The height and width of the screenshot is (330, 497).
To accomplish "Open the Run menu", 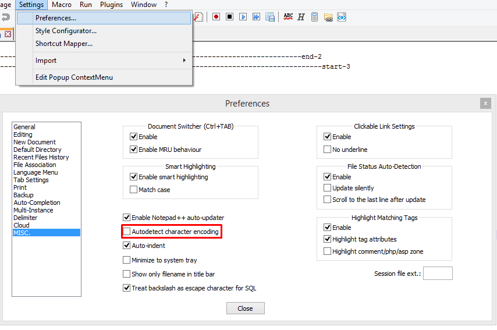I will click(86, 5).
